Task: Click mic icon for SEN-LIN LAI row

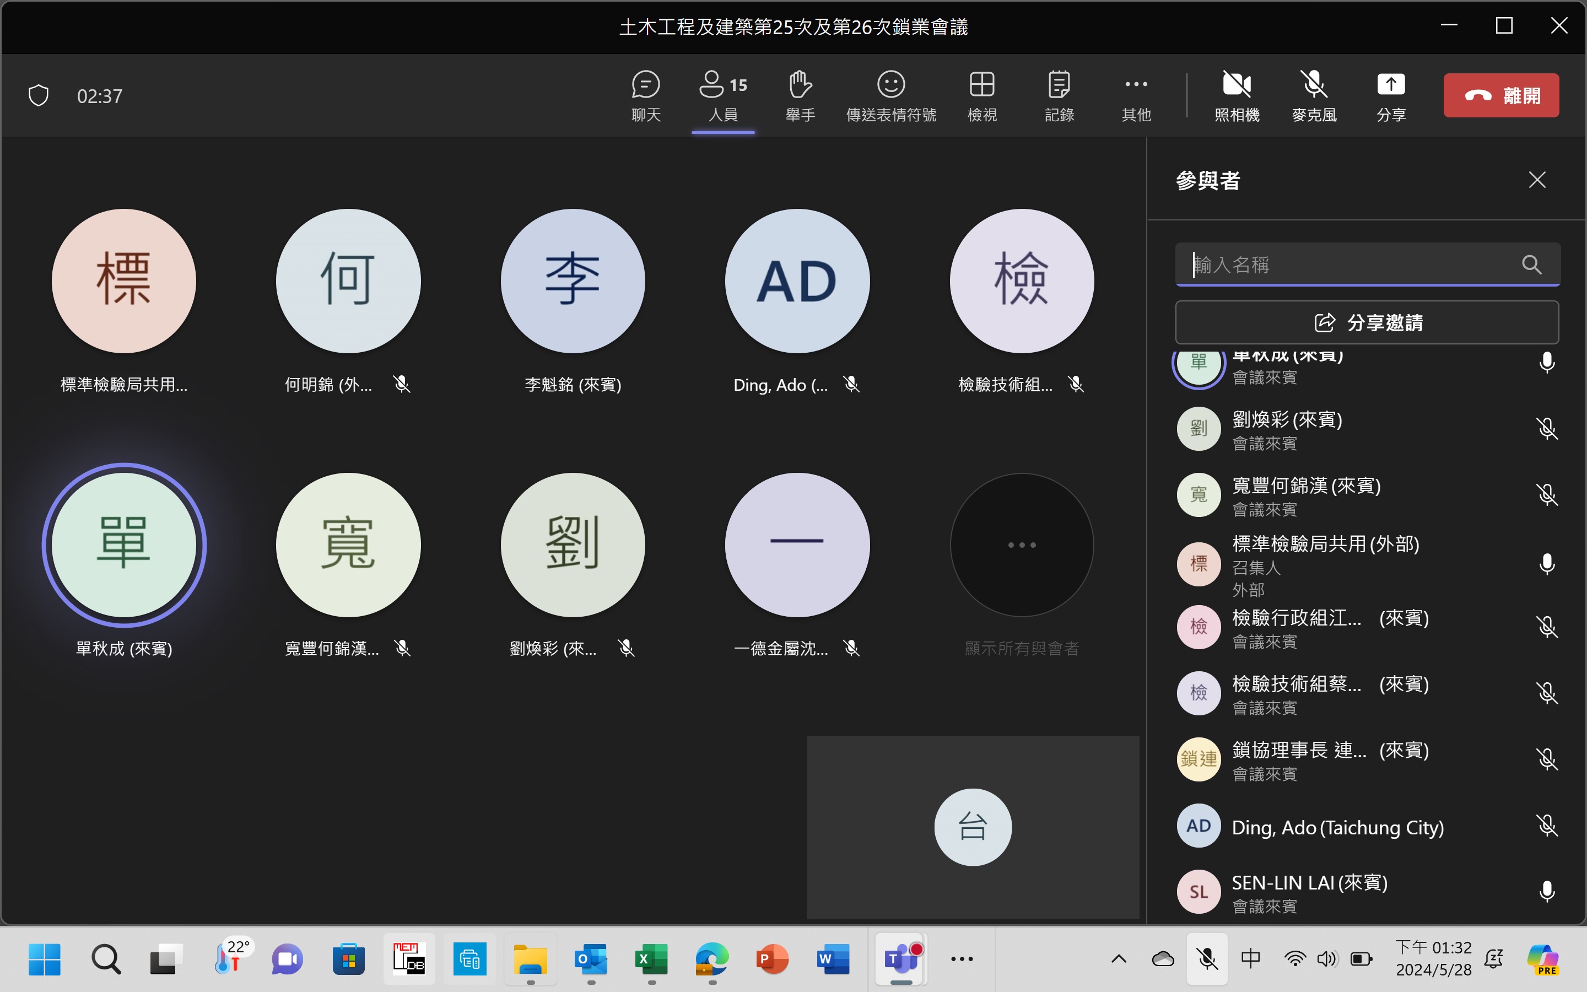Action: coord(1547,892)
